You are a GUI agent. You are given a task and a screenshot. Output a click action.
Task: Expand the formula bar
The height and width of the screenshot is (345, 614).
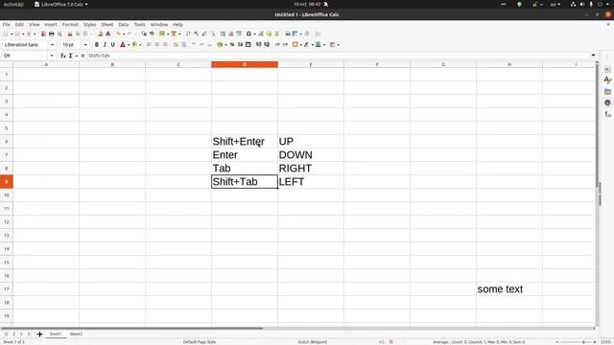pyautogui.click(x=593, y=56)
